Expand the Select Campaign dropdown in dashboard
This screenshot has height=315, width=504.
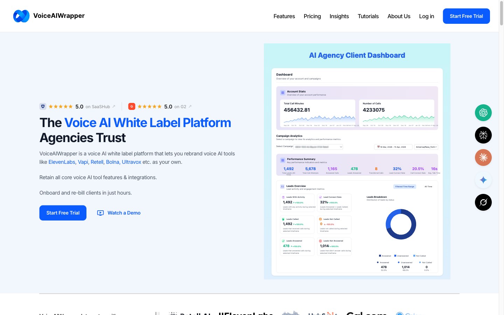(318, 147)
